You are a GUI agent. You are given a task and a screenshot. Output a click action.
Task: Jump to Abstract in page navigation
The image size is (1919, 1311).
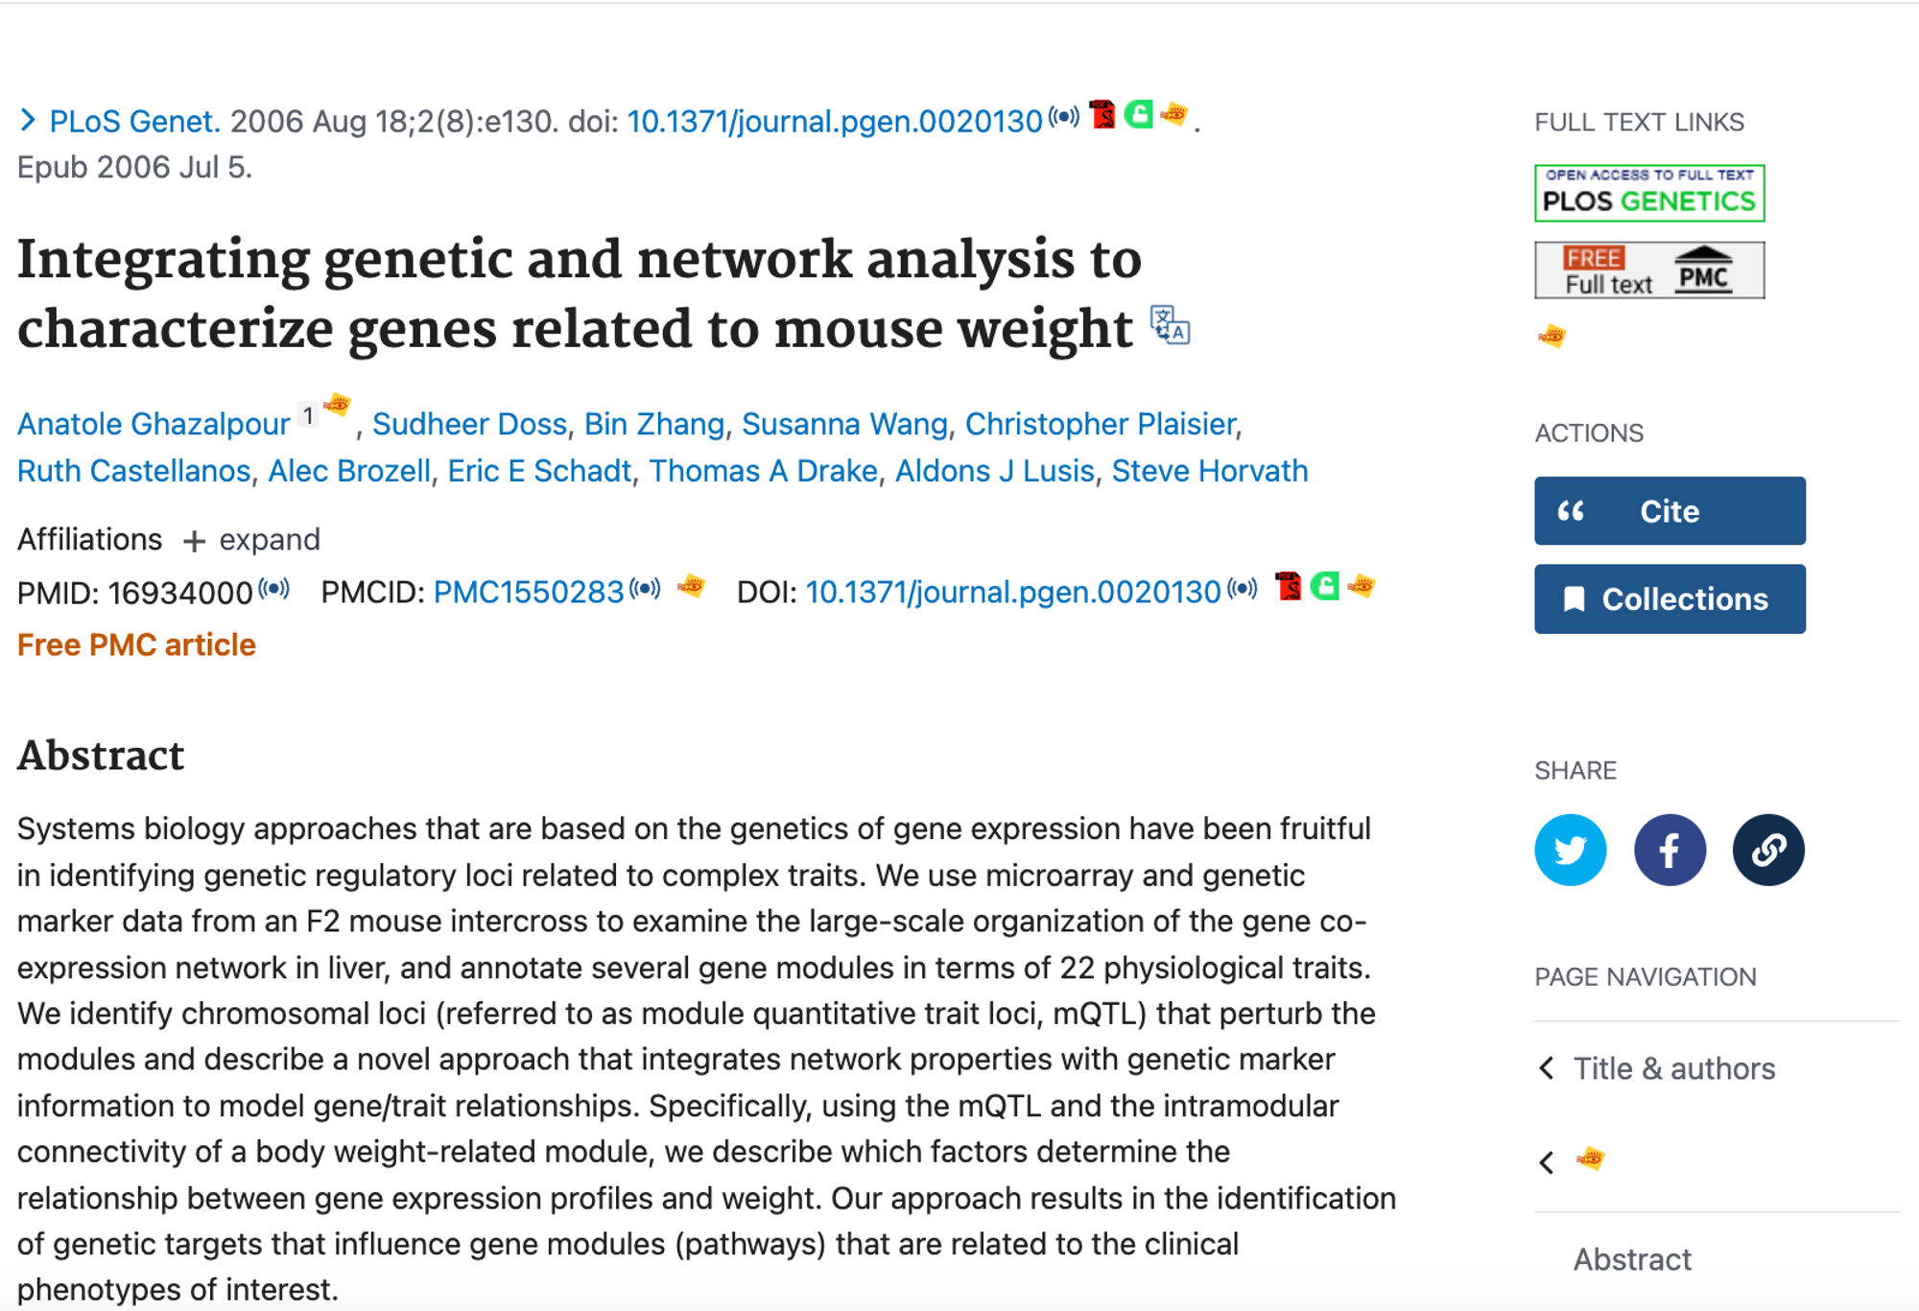pyautogui.click(x=1632, y=1259)
